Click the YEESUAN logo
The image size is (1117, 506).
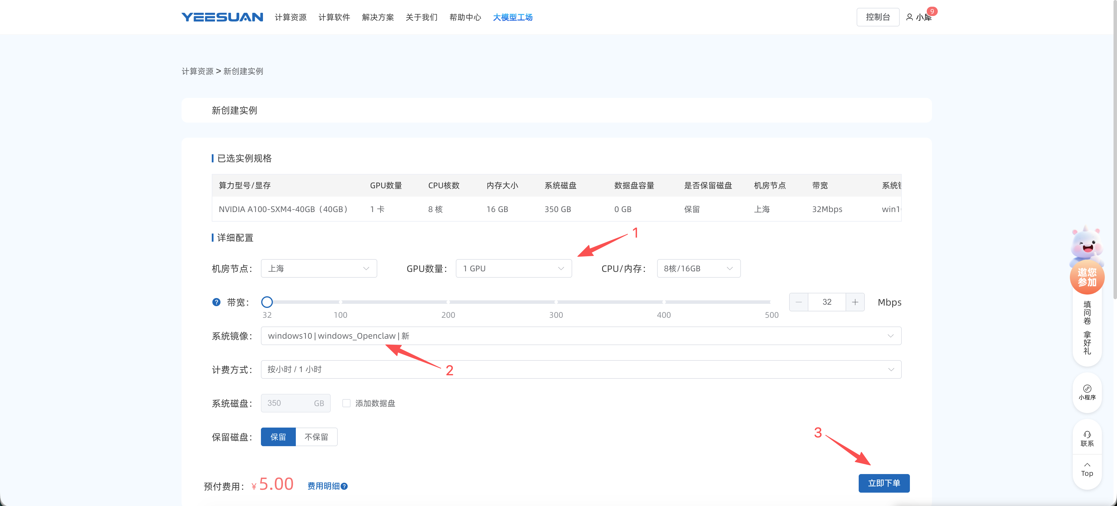point(222,17)
